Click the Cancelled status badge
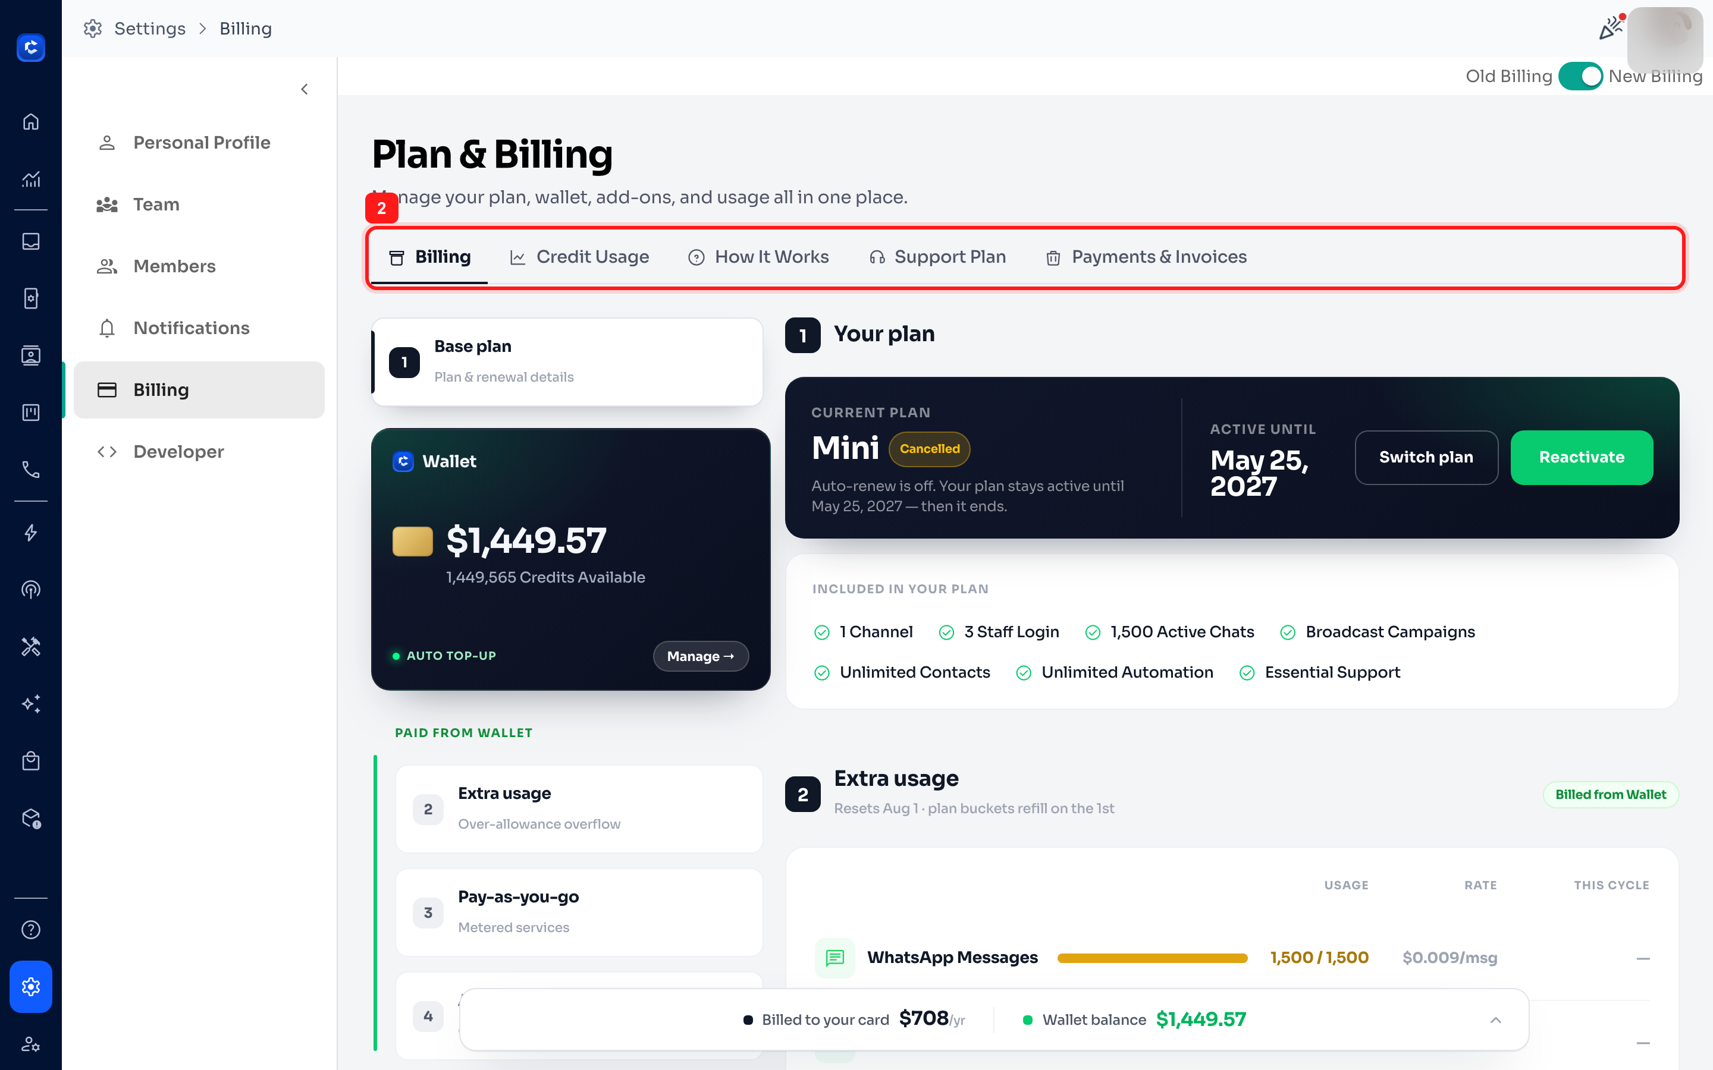Viewport: 1713px width, 1070px height. pos(930,449)
